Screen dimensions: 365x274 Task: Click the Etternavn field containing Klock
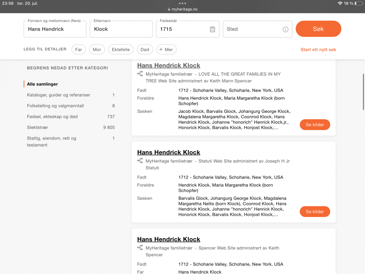121,29
